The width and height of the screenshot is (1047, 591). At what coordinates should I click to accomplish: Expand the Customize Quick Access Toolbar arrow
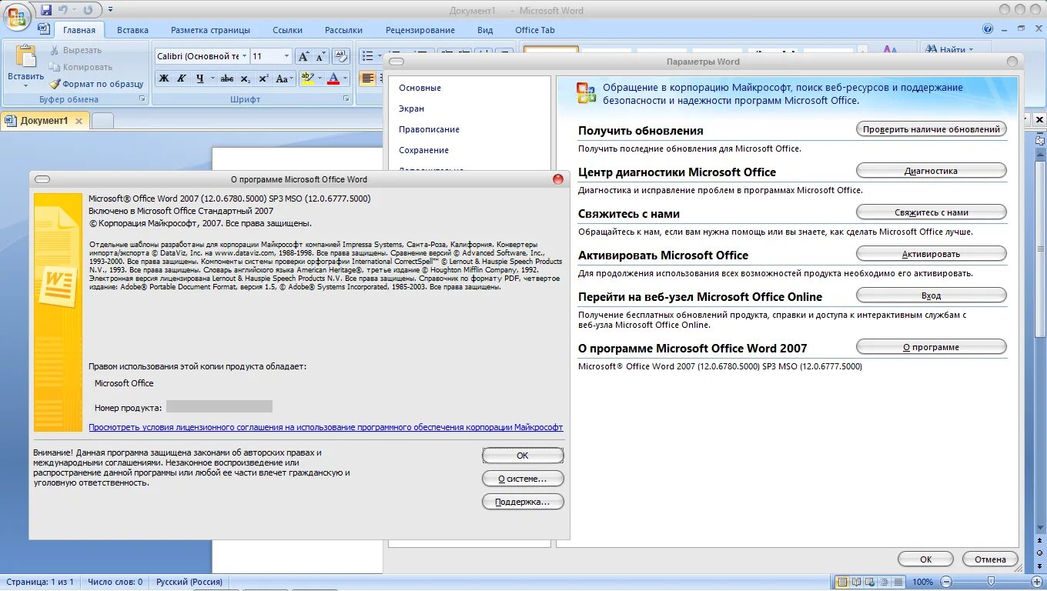[110, 10]
